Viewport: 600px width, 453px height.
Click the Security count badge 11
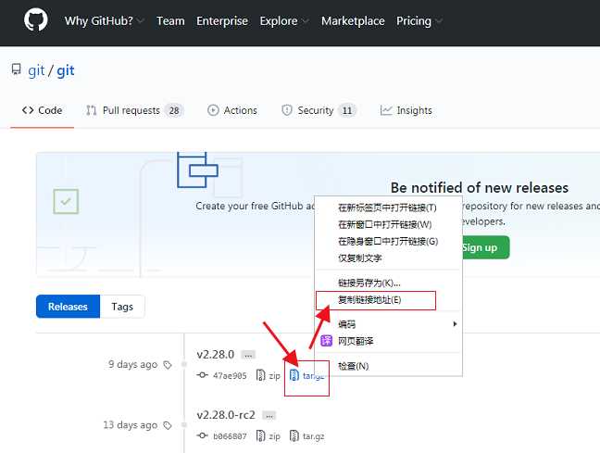pos(346,110)
